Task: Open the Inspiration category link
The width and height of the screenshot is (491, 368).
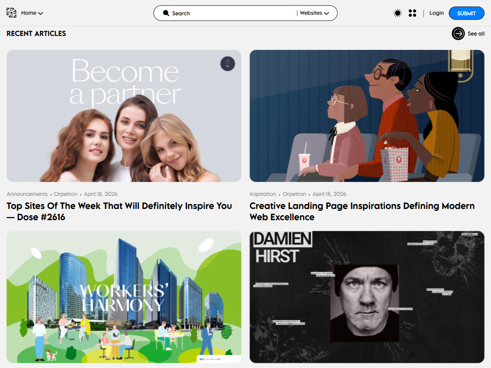Action: pos(263,194)
